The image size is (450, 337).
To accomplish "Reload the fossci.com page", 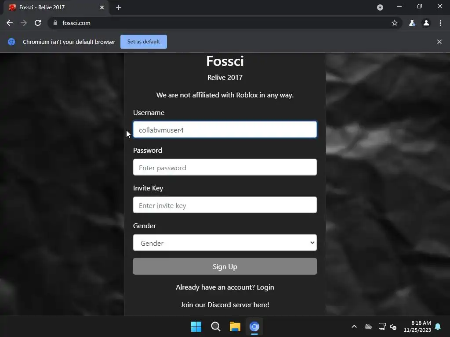I will [38, 23].
